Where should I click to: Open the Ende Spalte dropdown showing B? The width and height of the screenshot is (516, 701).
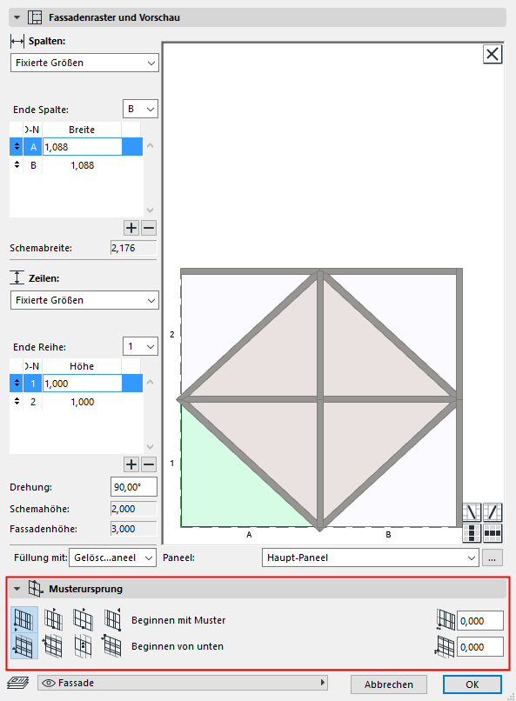(x=140, y=109)
